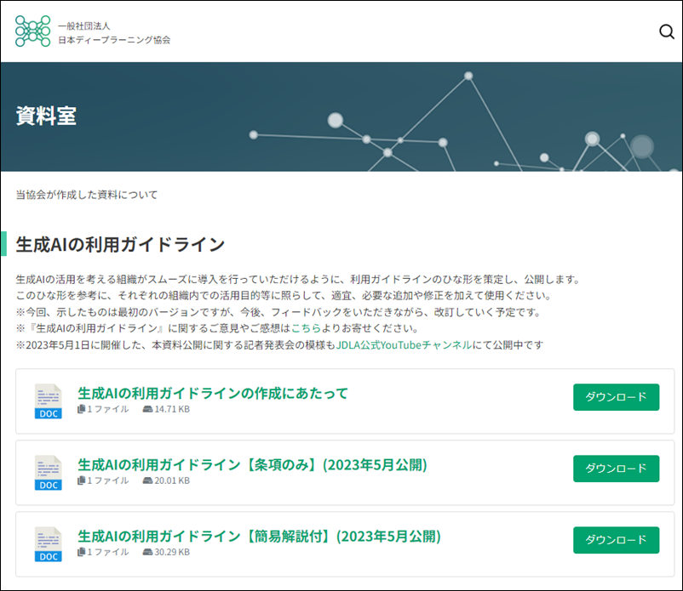Open title link 生成AIの利用ガイドライン【条項のみ】
This screenshot has height=591, width=683.
(252, 464)
